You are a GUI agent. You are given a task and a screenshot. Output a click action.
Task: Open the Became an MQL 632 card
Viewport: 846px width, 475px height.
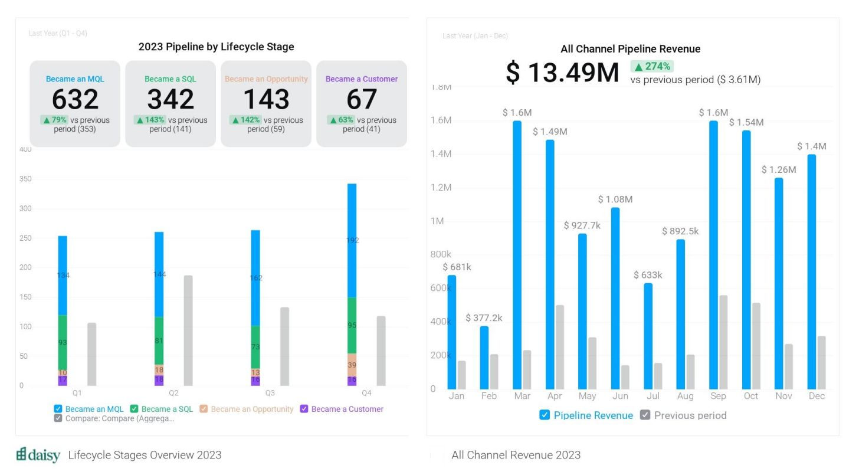[75, 104]
